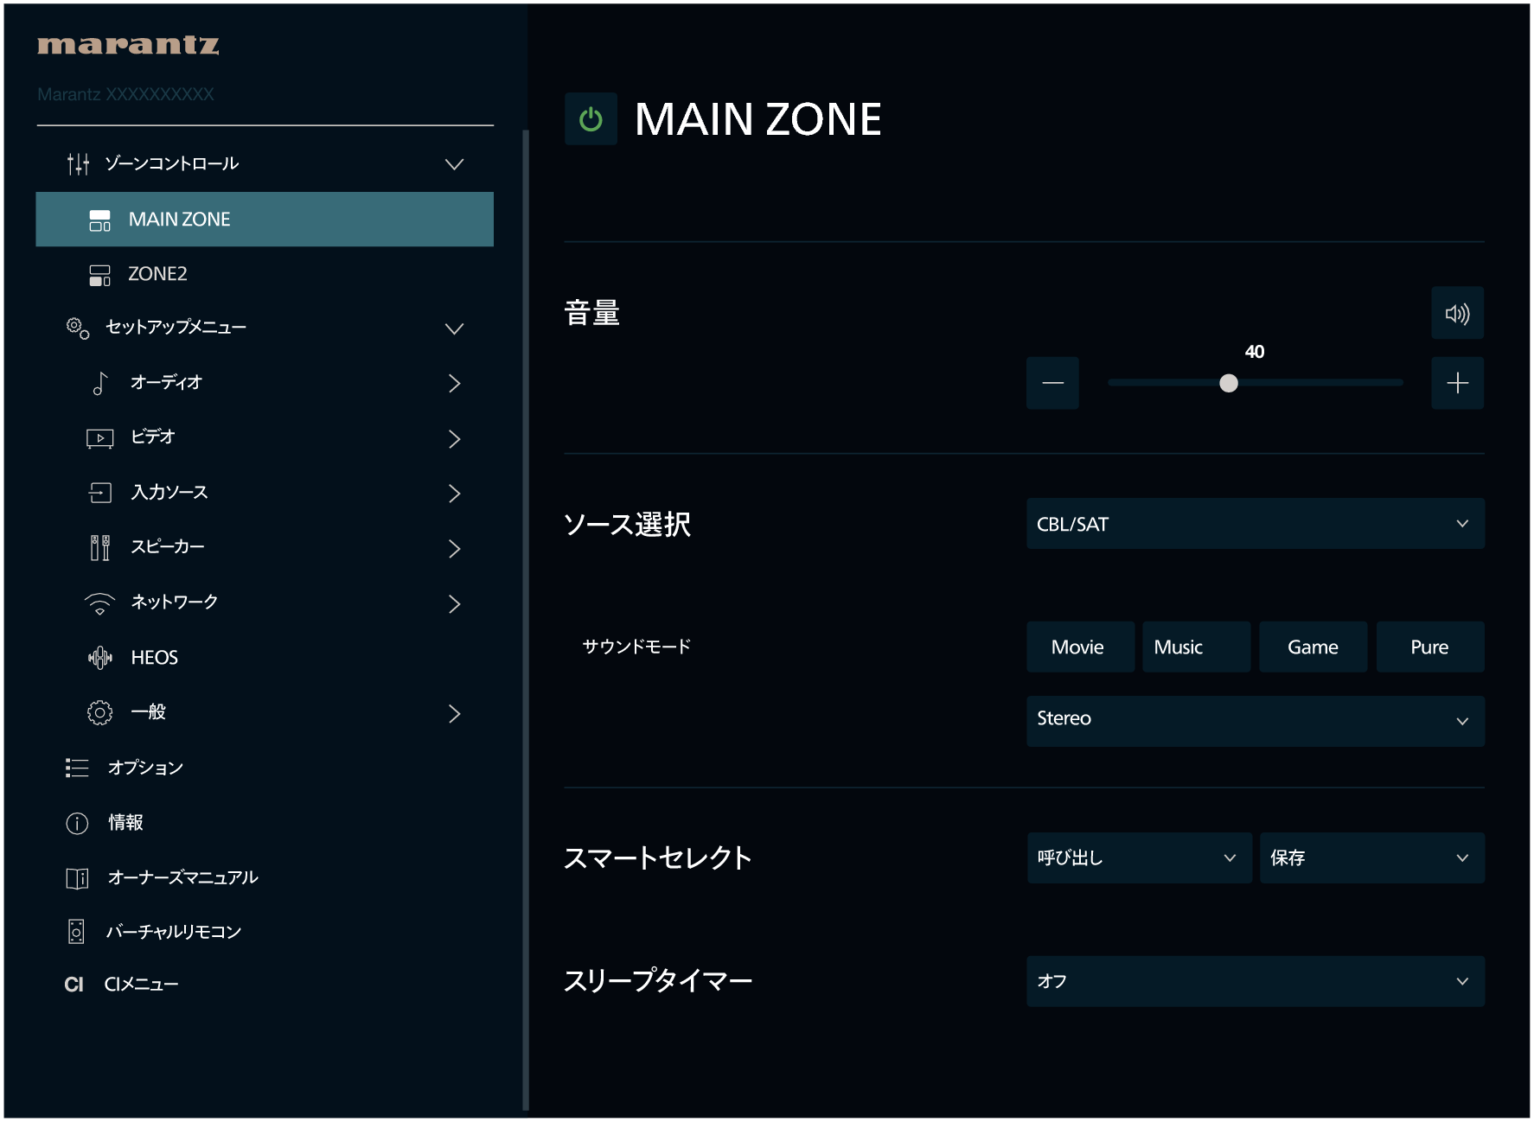This screenshot has width=1534, height=1122.
Task: Expand the 入力ソース submenu arrow
Action: (x=455, y=494)
